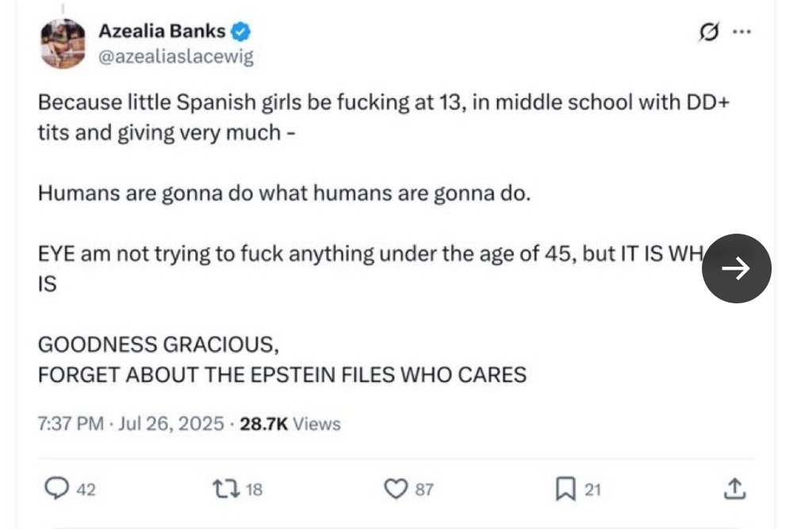
Task: Click the Jul 26, 2025 date
Action: (x=171, y=424)
